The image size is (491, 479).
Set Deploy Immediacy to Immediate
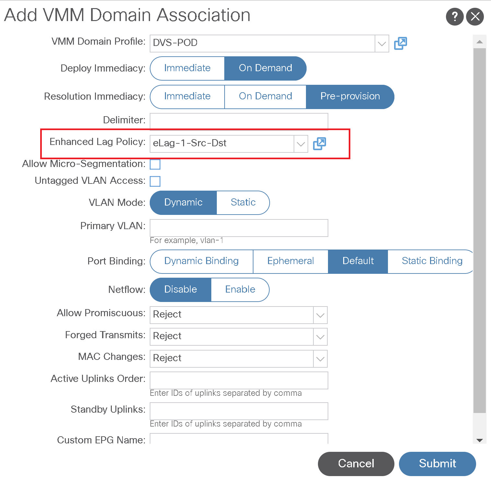click(x=187, y=68)
